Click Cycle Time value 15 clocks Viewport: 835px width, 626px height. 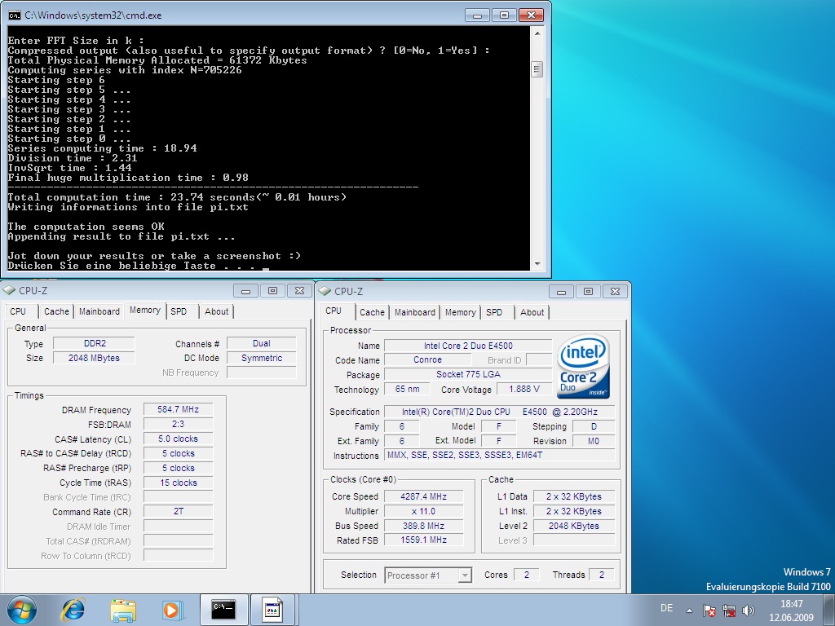coord(178,483)
